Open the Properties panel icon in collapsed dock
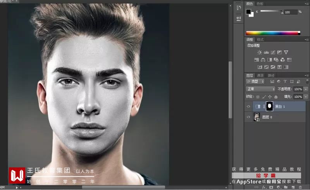The width and height of the screenshot is (310, 190). [x=239, y=18]
